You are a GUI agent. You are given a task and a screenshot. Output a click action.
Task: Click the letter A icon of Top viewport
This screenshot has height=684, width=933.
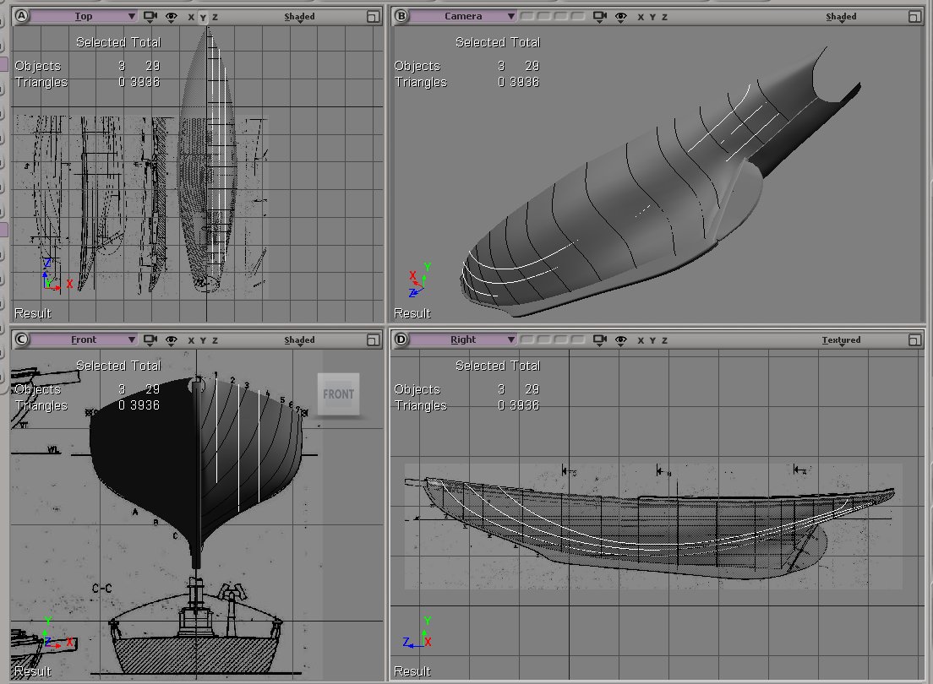point(21,16)
